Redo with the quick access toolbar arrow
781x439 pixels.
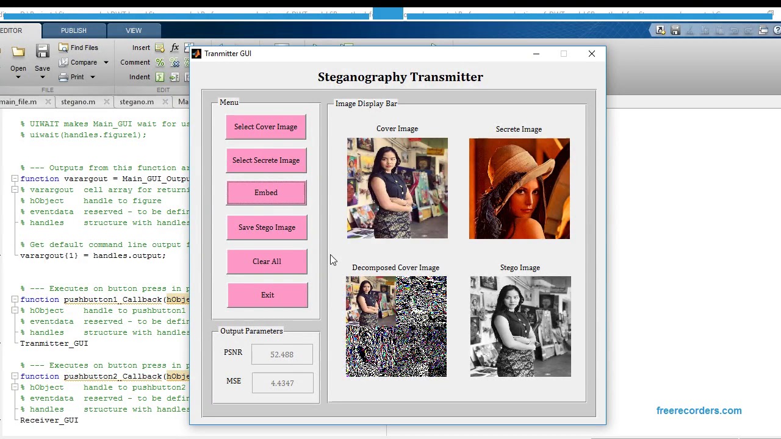point(749,30)
